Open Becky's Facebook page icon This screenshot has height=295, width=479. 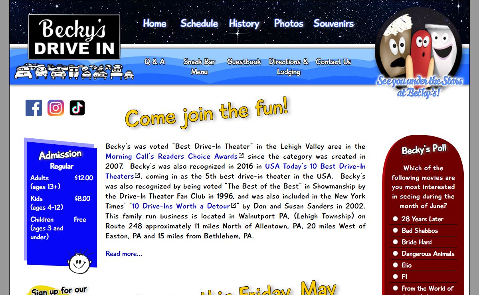[34, 108]
